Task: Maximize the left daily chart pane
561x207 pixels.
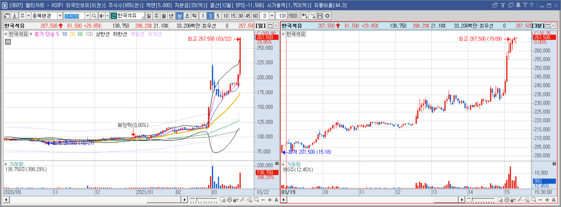Action: [x=270, y=26]
